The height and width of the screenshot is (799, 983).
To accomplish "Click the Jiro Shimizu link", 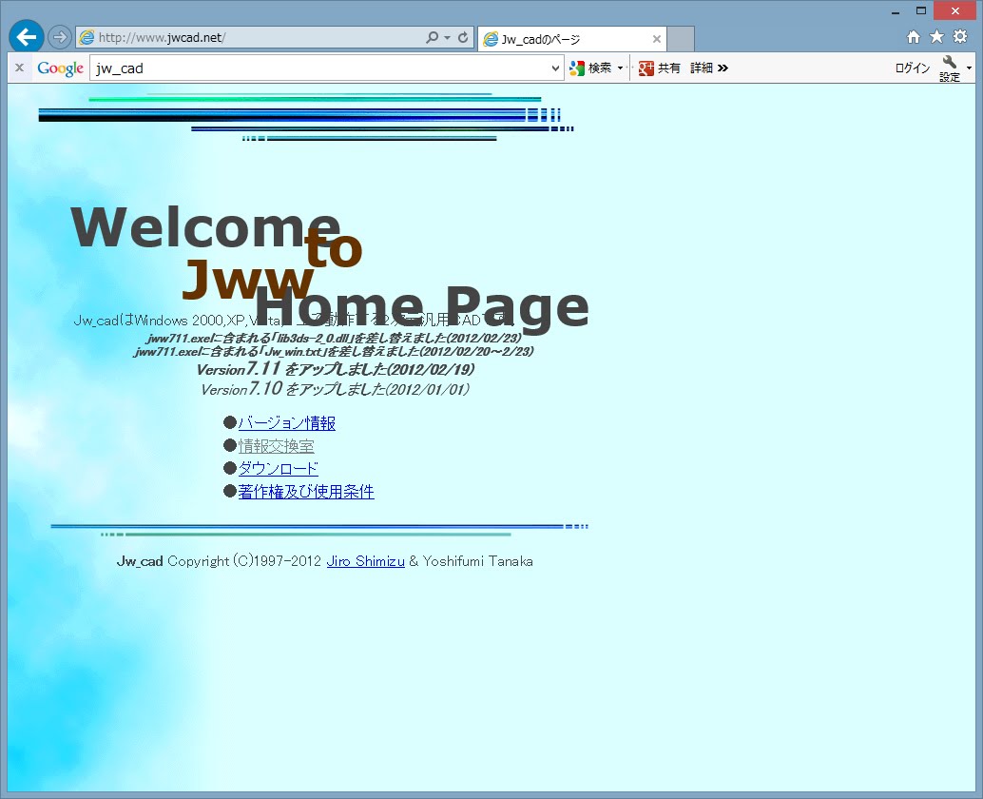I will click(365, 561).
